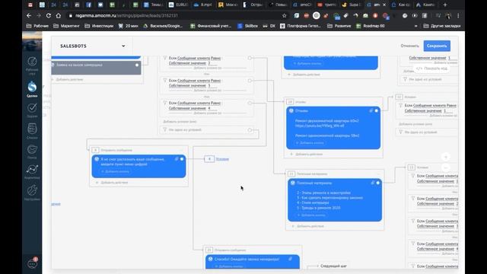This screenshot has height=274, width=487.
Task: Open 'Сообщение клиента' field in value 2 condition
Action: click(193, 58)
